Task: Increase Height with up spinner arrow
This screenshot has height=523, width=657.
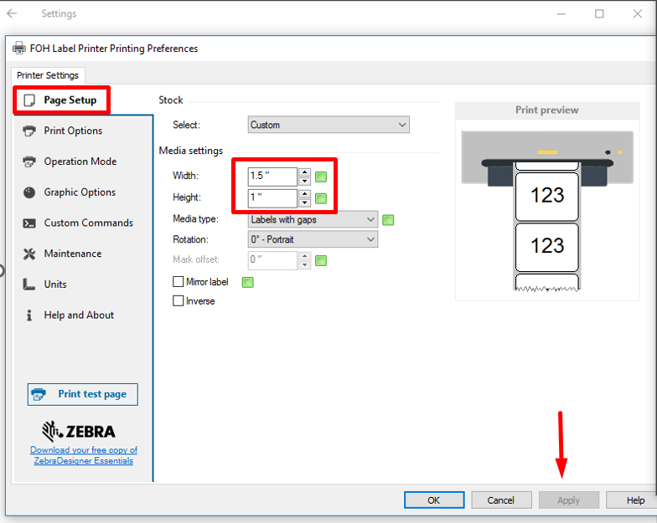Action: pos(305,194)
